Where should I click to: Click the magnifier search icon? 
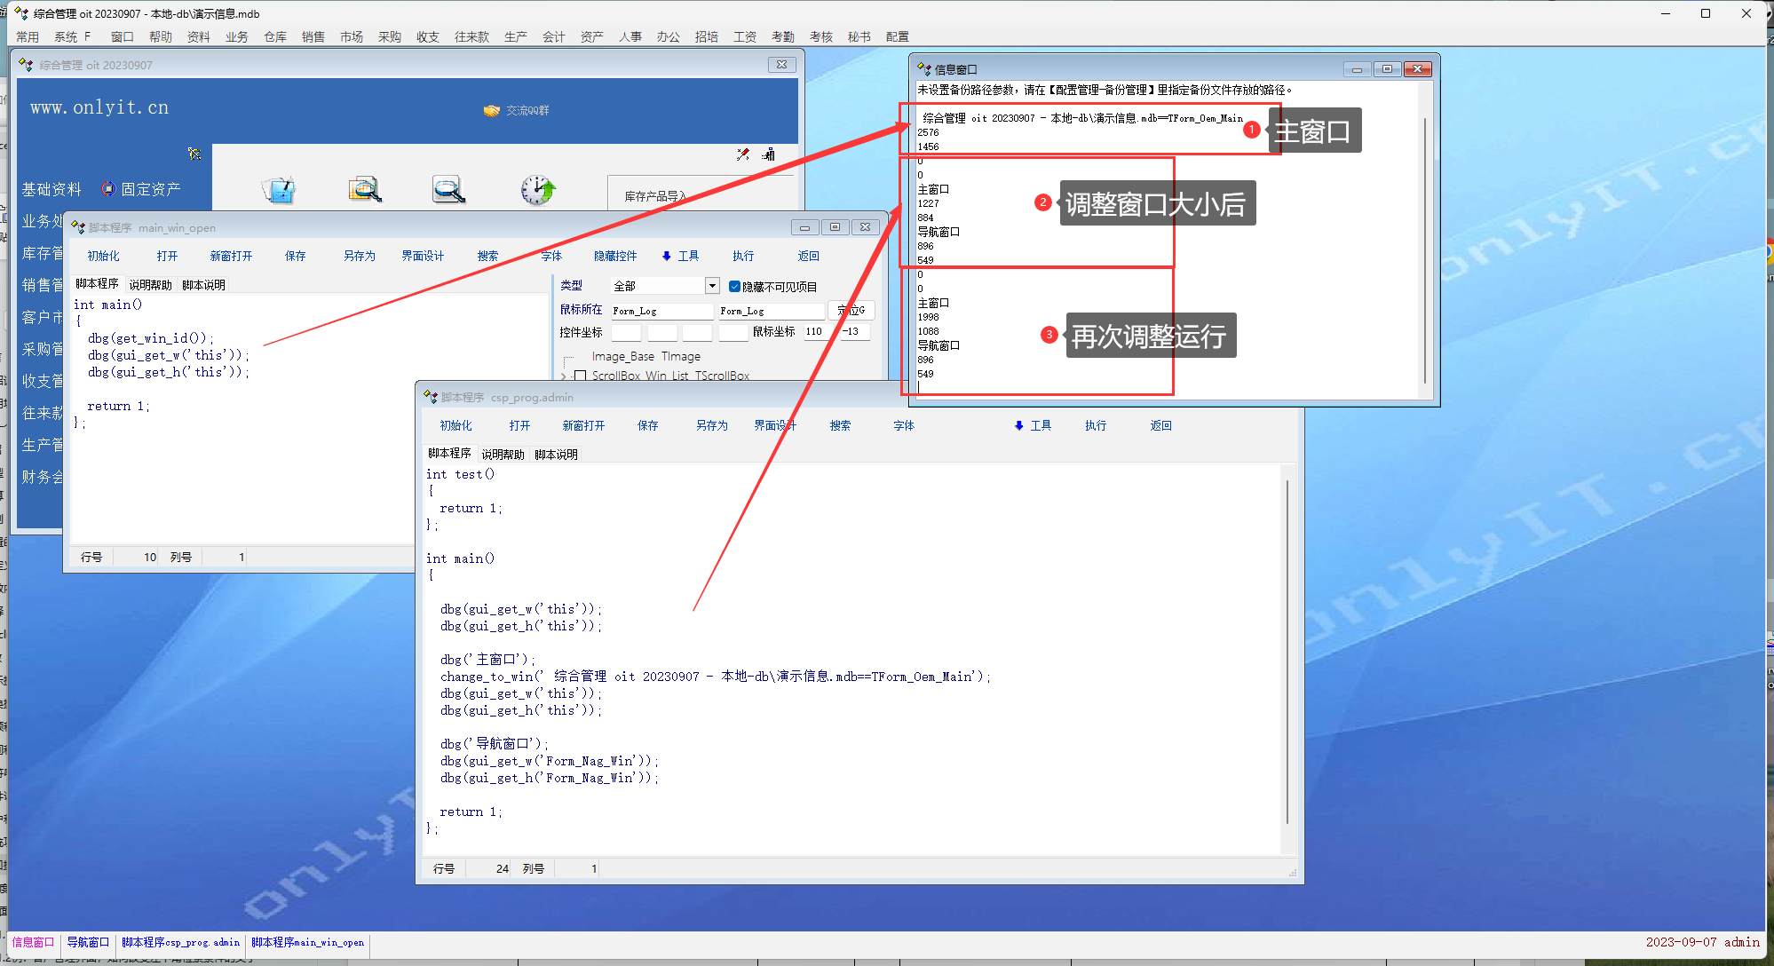pos(448,189)
